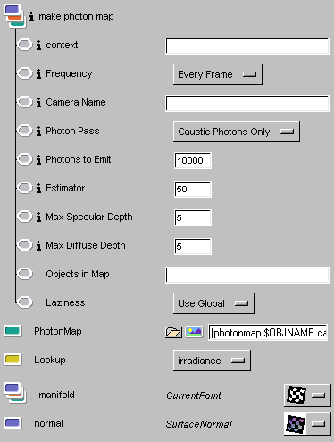334x442 pixels.
Task: Click the context label
Action: tap(62, 45)
